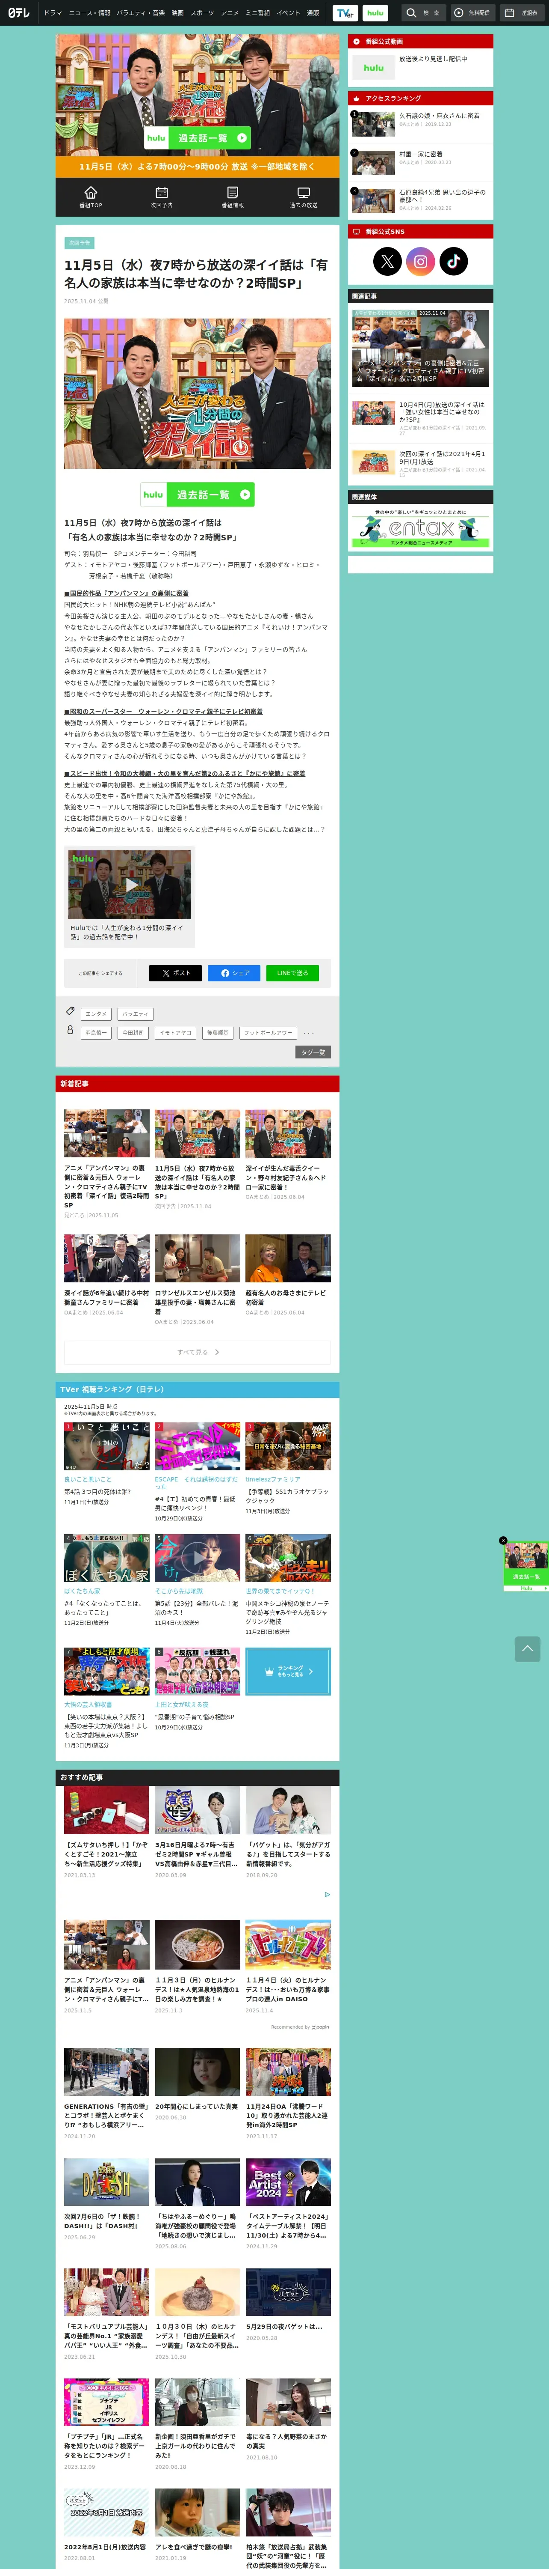Open the ニュース・情報 menu

(90, 13)
